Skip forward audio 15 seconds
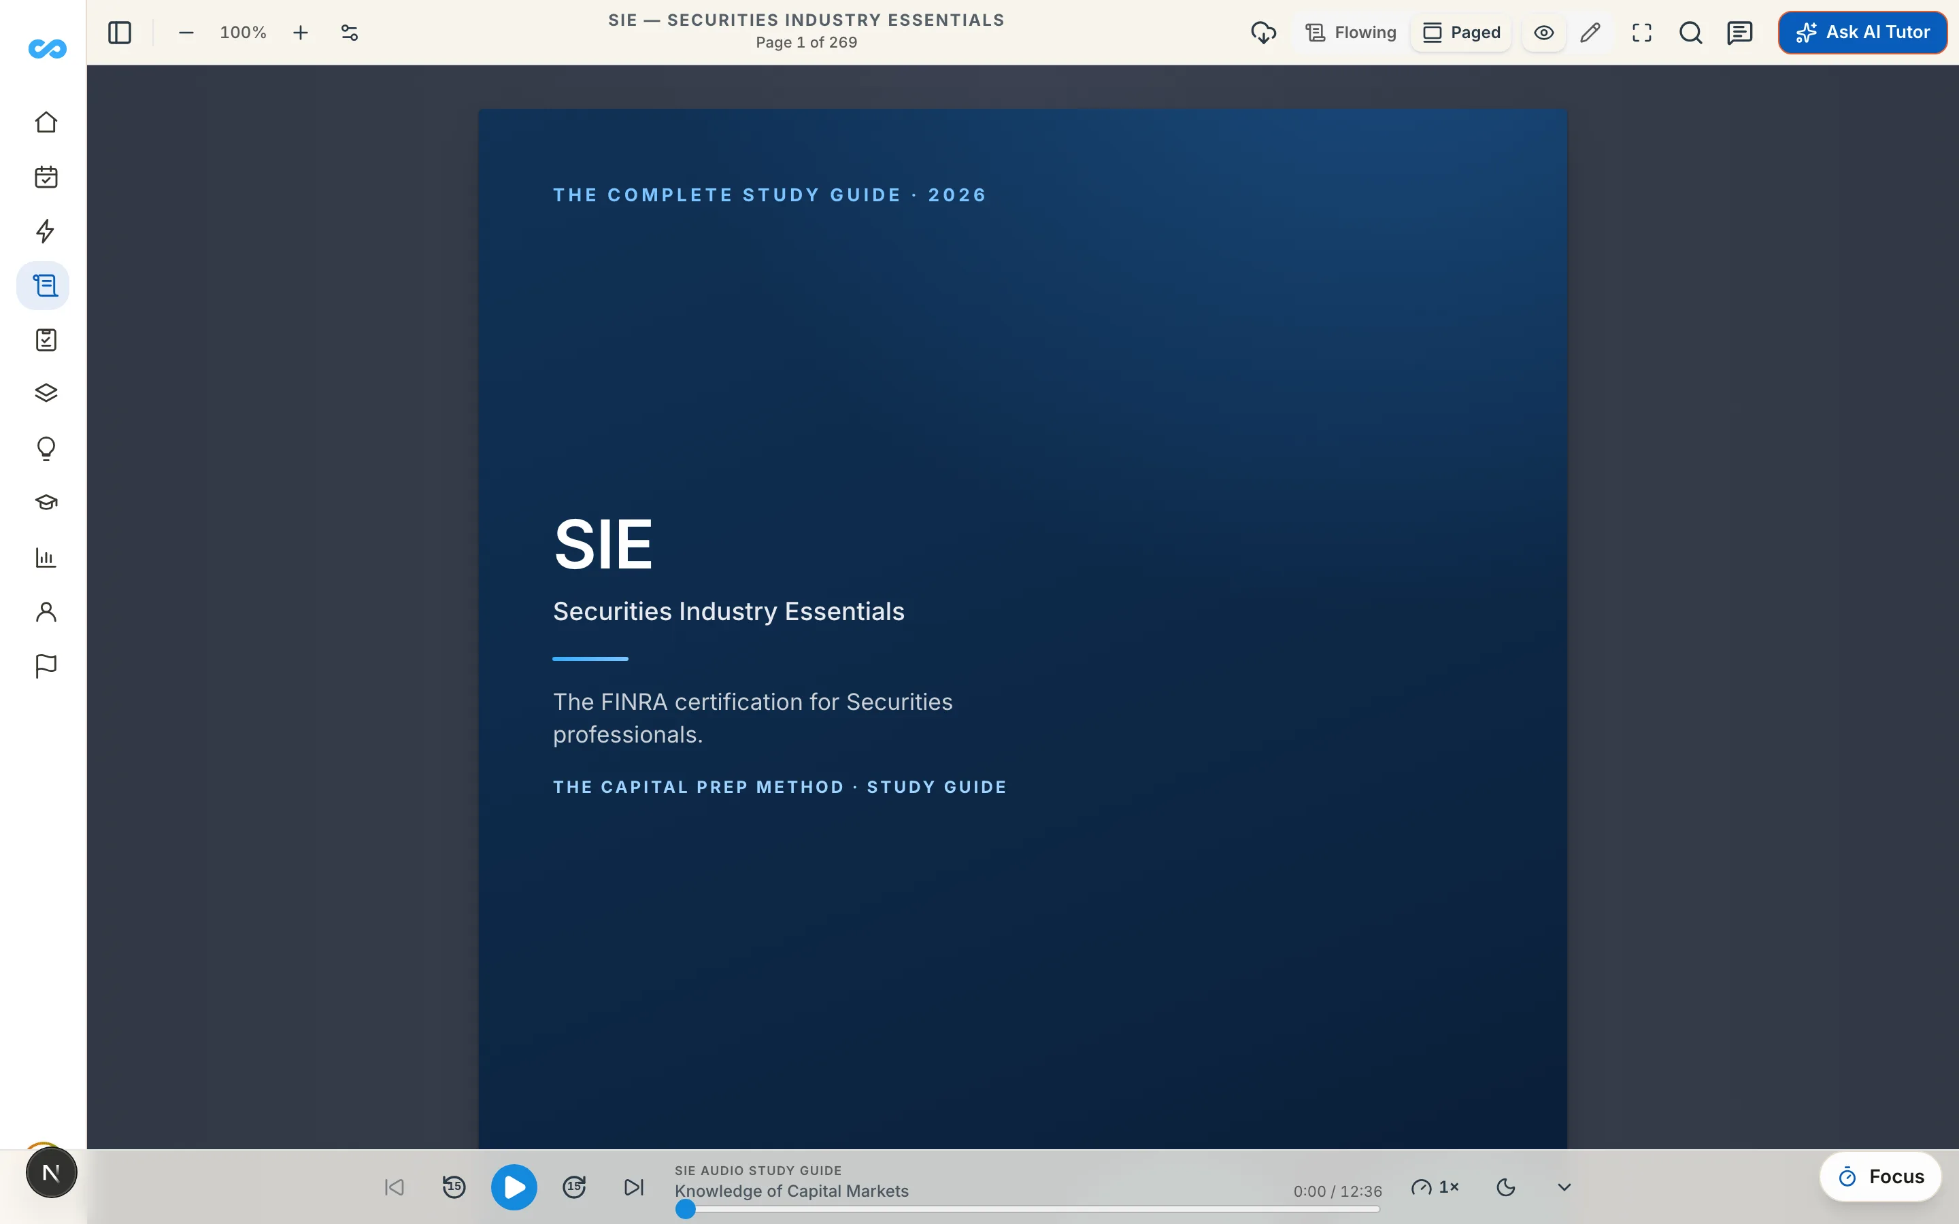The image size is (1959, 1224). pyautogui.click(x=574, y=1187)
